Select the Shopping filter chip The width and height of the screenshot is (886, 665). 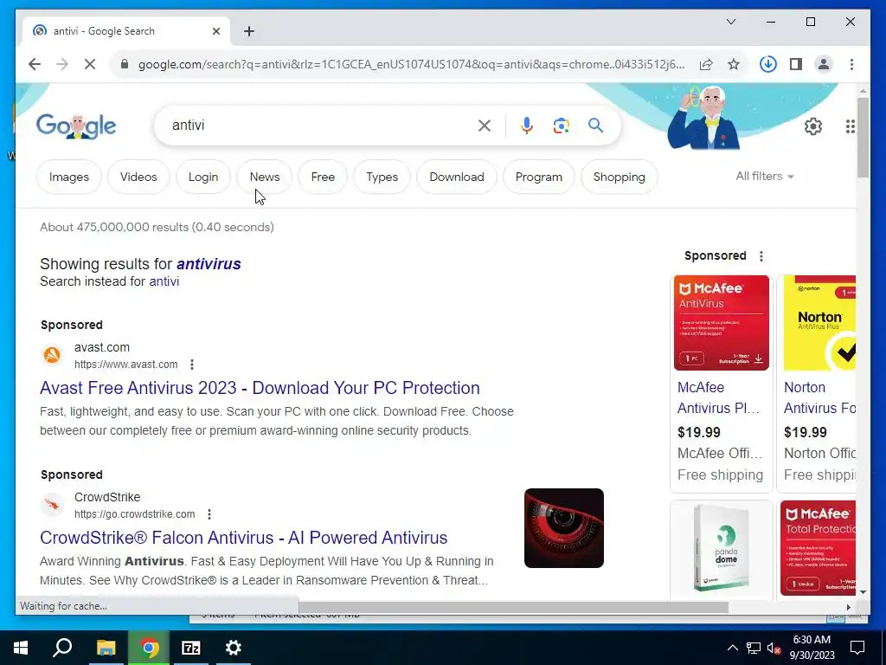tap(619, 177)
